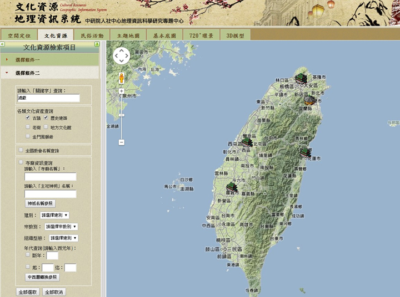Screen dimensions: 400x297
Task: Tick the 金門風獅爺 checkbox
Action: pos(28,136)
